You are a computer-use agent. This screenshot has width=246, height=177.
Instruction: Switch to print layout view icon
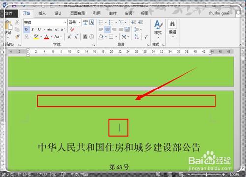pos(170,175)
